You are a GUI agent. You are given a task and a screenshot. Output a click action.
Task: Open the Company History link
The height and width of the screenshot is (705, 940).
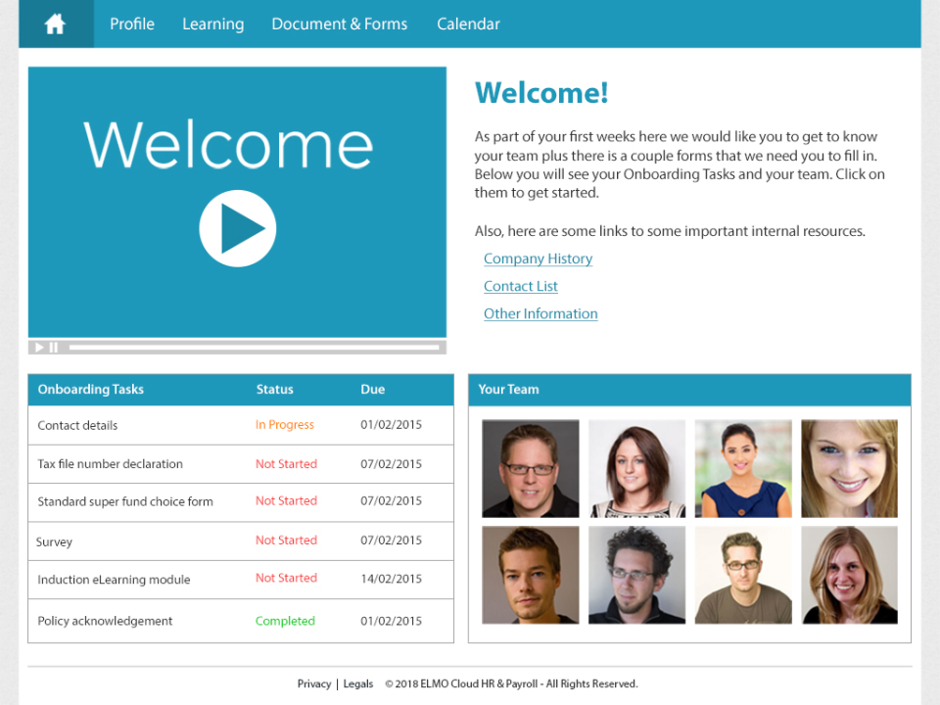click(539, 258)
